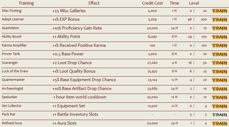This screenshot has width=229, height=127.
Task: Train Refined Aura slots
Action: point(220,124)
